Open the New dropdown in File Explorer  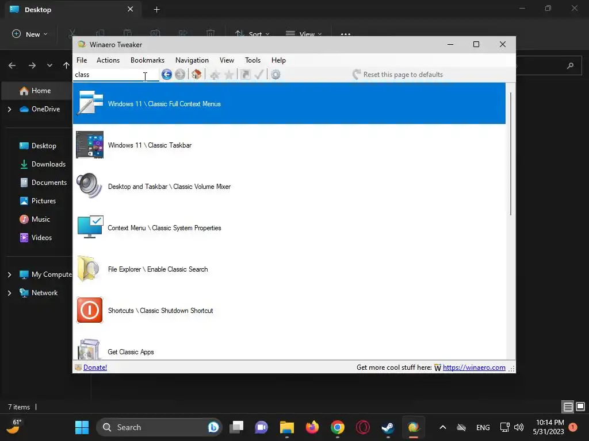click(x=30, y=34)
